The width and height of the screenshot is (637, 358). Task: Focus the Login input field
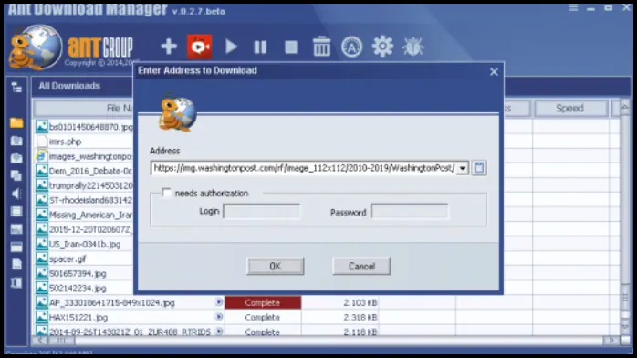point(262,211)
